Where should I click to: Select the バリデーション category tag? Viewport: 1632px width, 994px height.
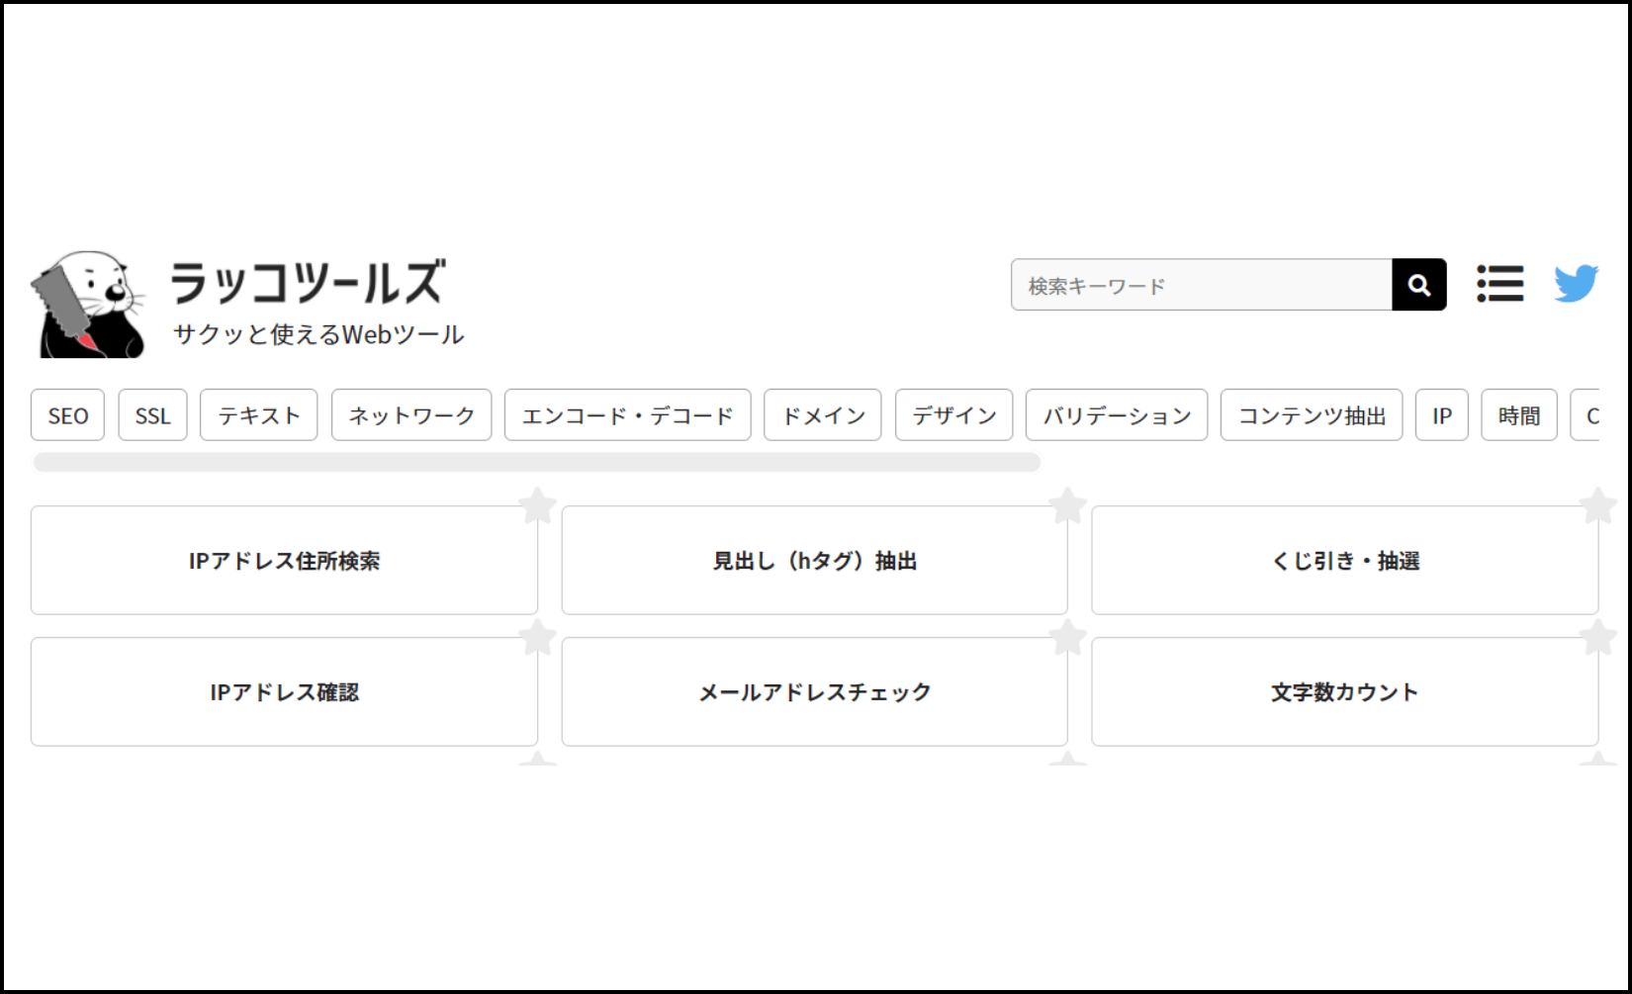pyautogui.click(x=1117, y=415)
